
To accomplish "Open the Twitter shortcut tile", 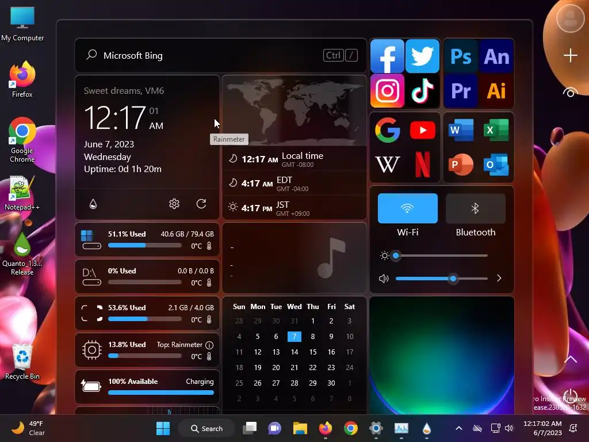I will pos(422,56).
